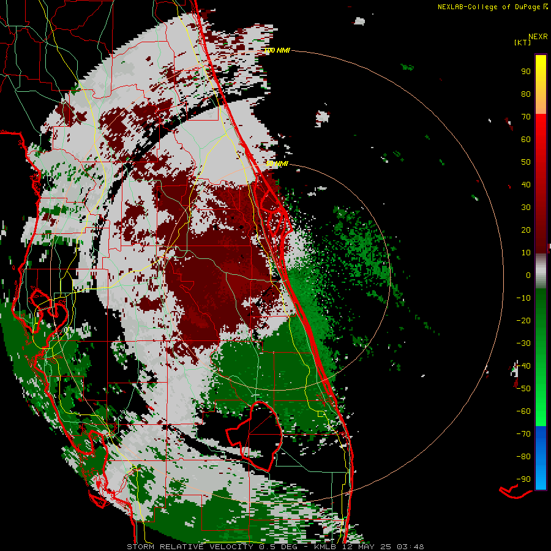Click the KMLB 12 MAY 25 03:48 timestamp
Viewport: 551px width, 551px height.
pyautogui.click(x=369, y=547)
